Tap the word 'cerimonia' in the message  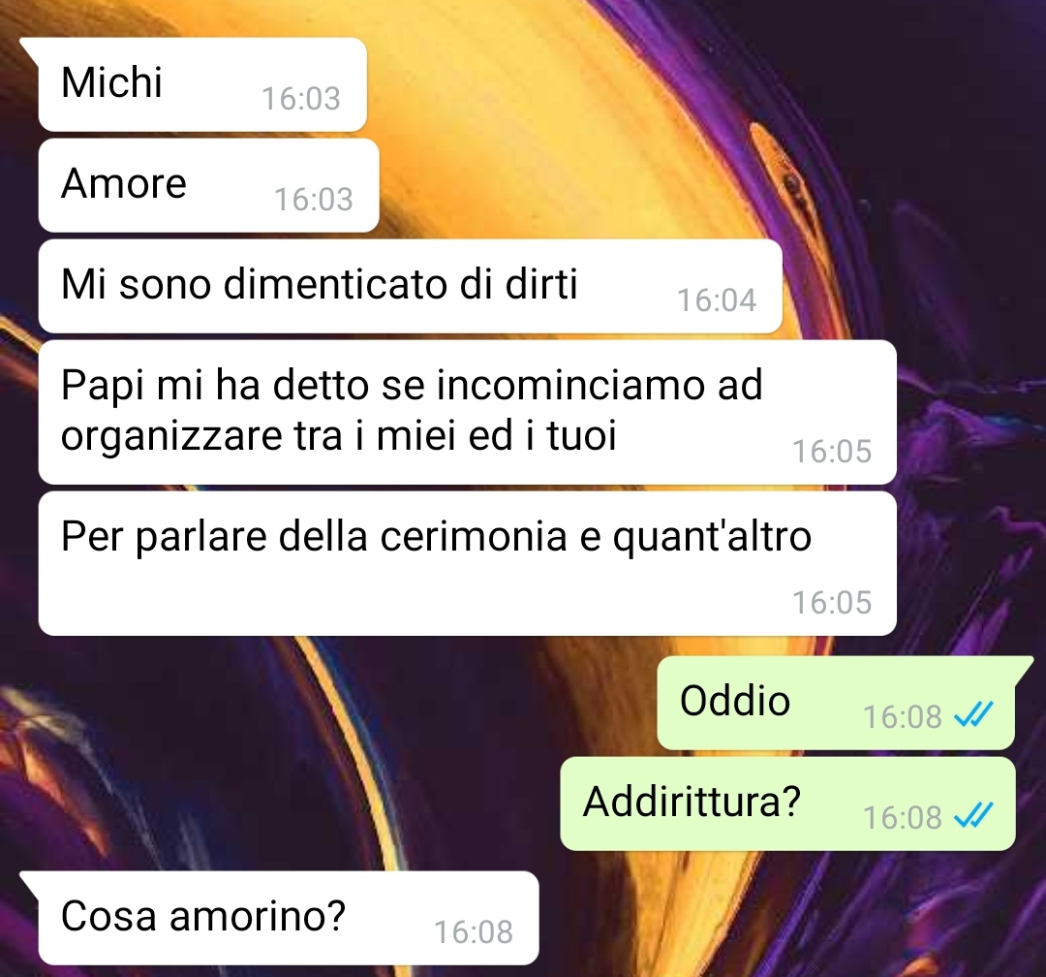pyautogui.click(x=473, y=536)
